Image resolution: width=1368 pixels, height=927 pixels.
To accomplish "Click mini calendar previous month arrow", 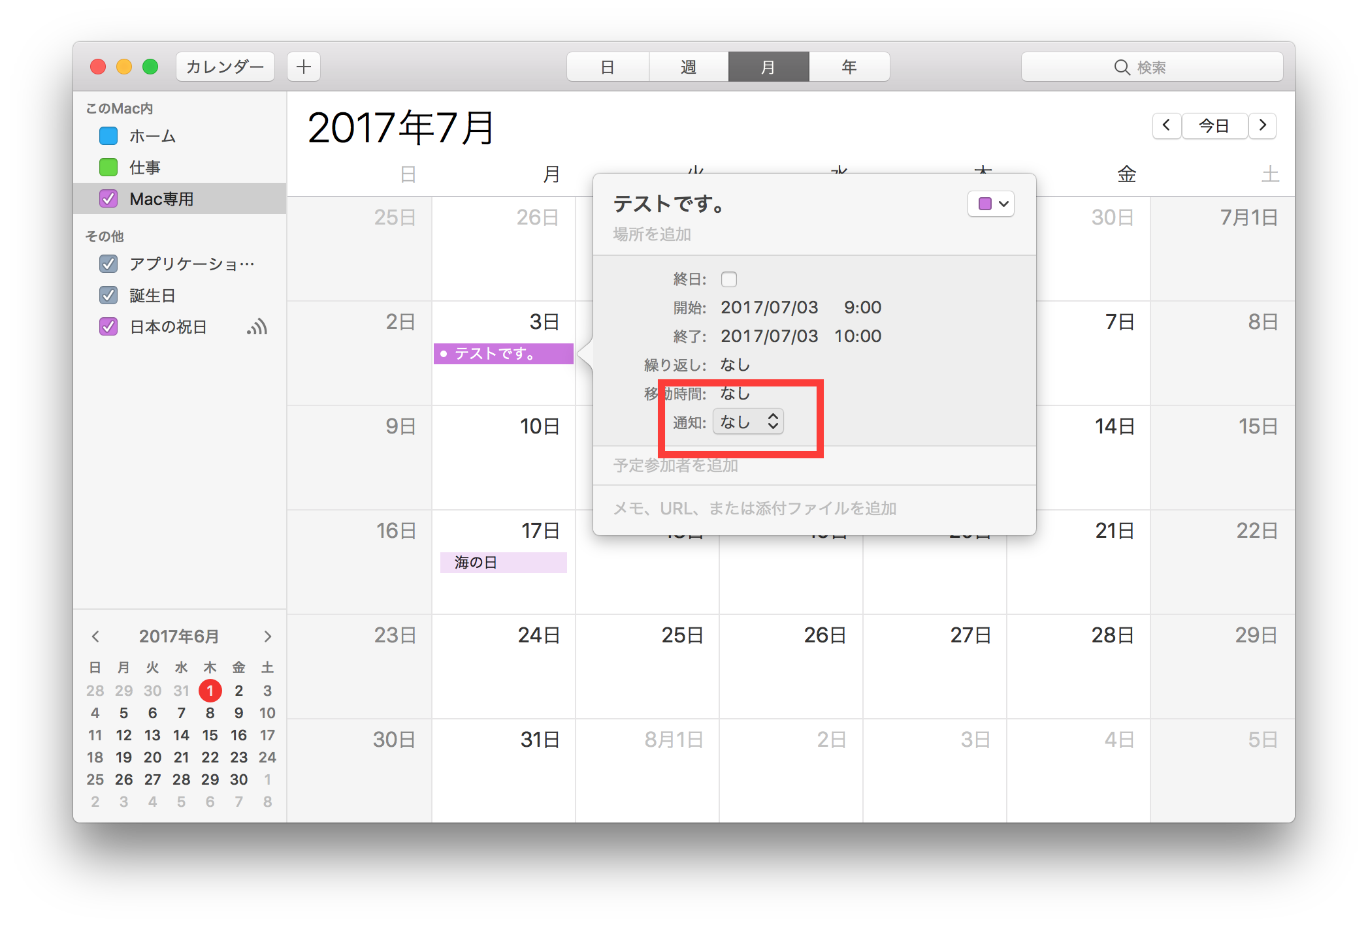I will 95,636.
